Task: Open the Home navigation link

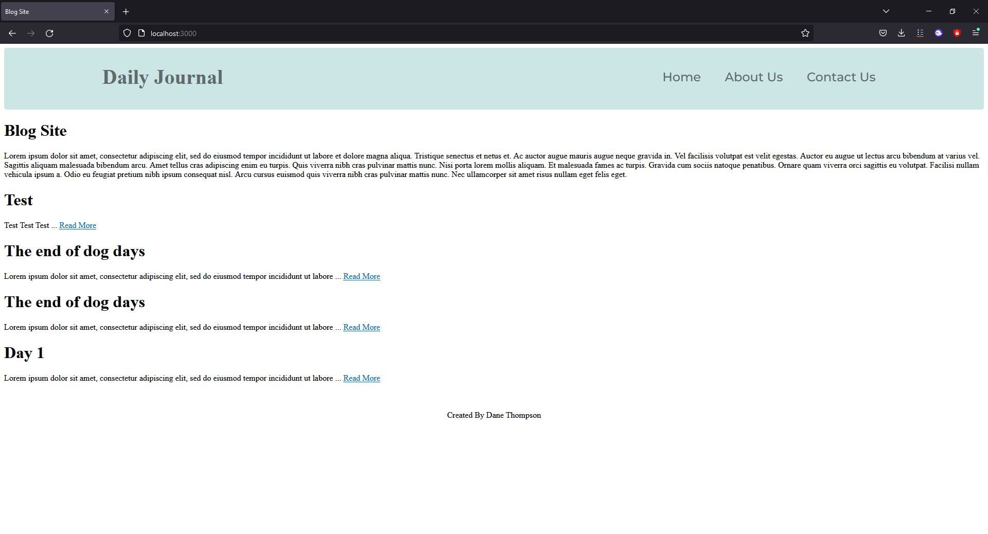Action: (x=681, y=77)
